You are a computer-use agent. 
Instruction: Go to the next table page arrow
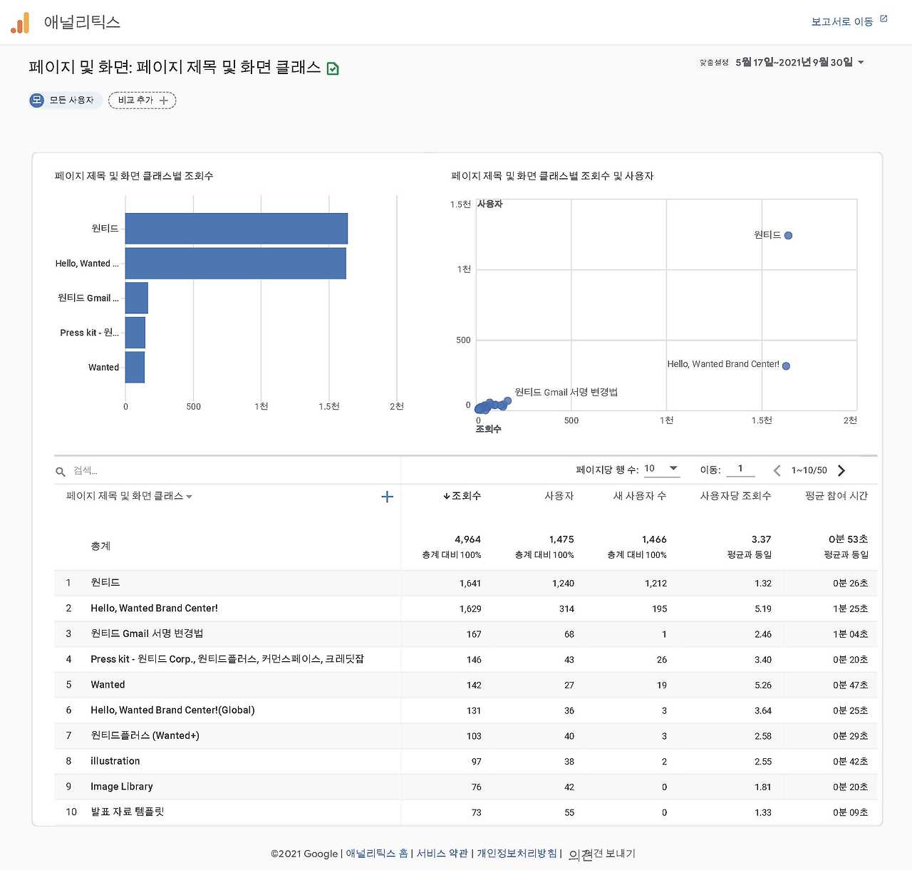[841, 470]
